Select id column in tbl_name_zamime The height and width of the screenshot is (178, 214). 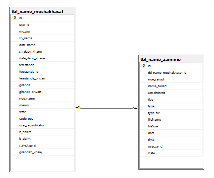click(x=171, y=66)
